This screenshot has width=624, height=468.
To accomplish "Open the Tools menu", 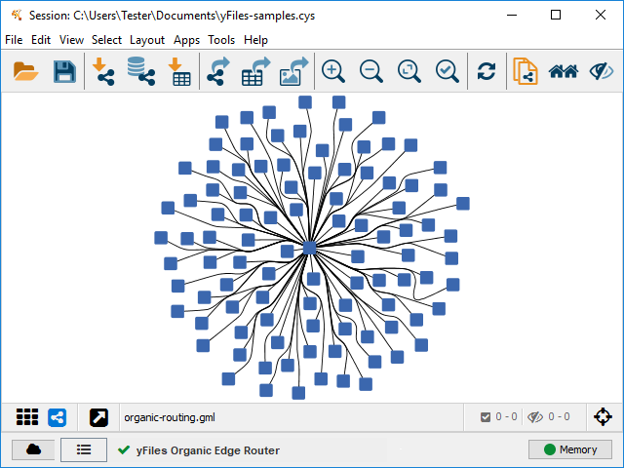I will [x=221, y=40].
